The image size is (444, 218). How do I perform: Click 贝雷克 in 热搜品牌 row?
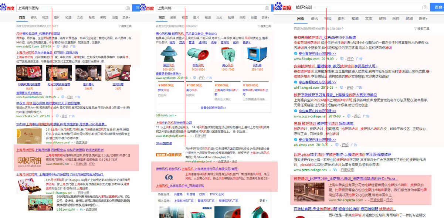[178, 194]
